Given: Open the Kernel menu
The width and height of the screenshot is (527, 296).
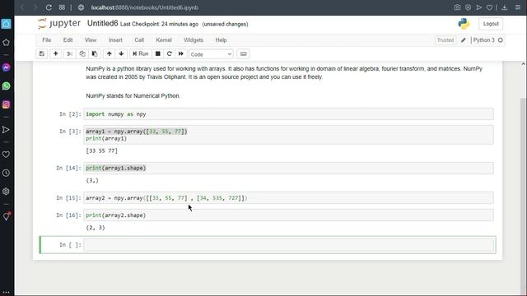Looking at the screenshot, I should pos(164,40).
